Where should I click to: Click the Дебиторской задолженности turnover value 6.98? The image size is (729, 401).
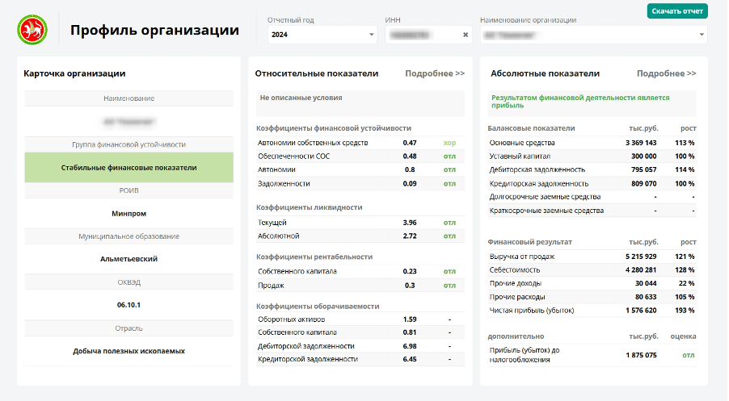point(410,346)
